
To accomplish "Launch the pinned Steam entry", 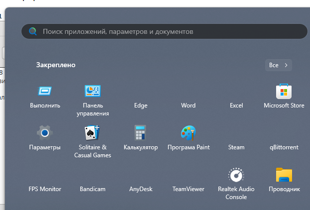I will (x=236, y=147).
